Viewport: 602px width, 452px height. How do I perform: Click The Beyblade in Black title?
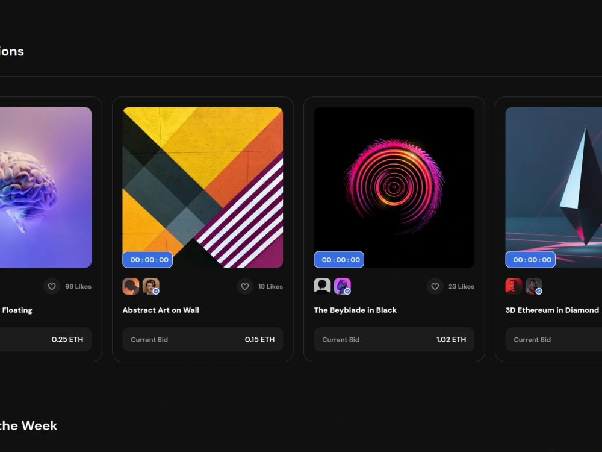point(355,310)
